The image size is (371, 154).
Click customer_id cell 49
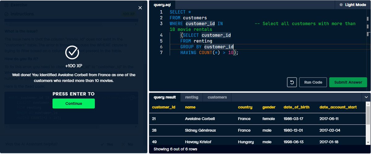pyautogui.click(x=154, y=142)
